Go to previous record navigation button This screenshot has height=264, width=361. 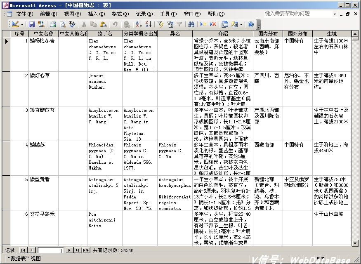click(x=31, y=250)
